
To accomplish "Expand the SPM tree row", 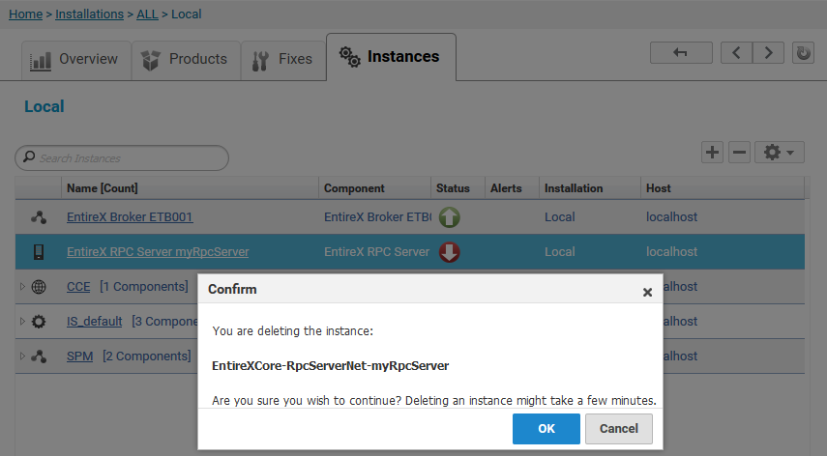I will click(22, 356).
